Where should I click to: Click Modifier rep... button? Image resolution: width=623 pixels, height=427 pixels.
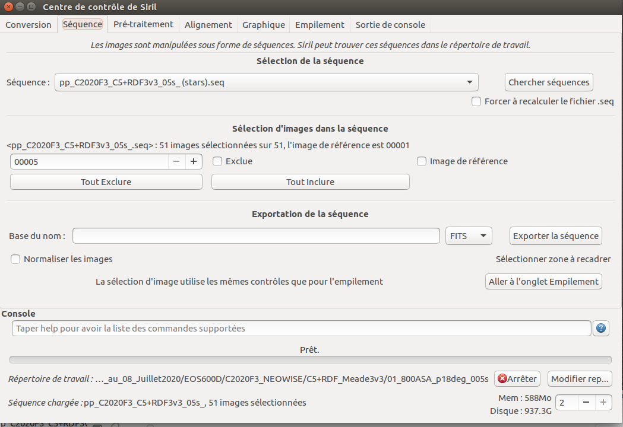click(x=580, y=378)
